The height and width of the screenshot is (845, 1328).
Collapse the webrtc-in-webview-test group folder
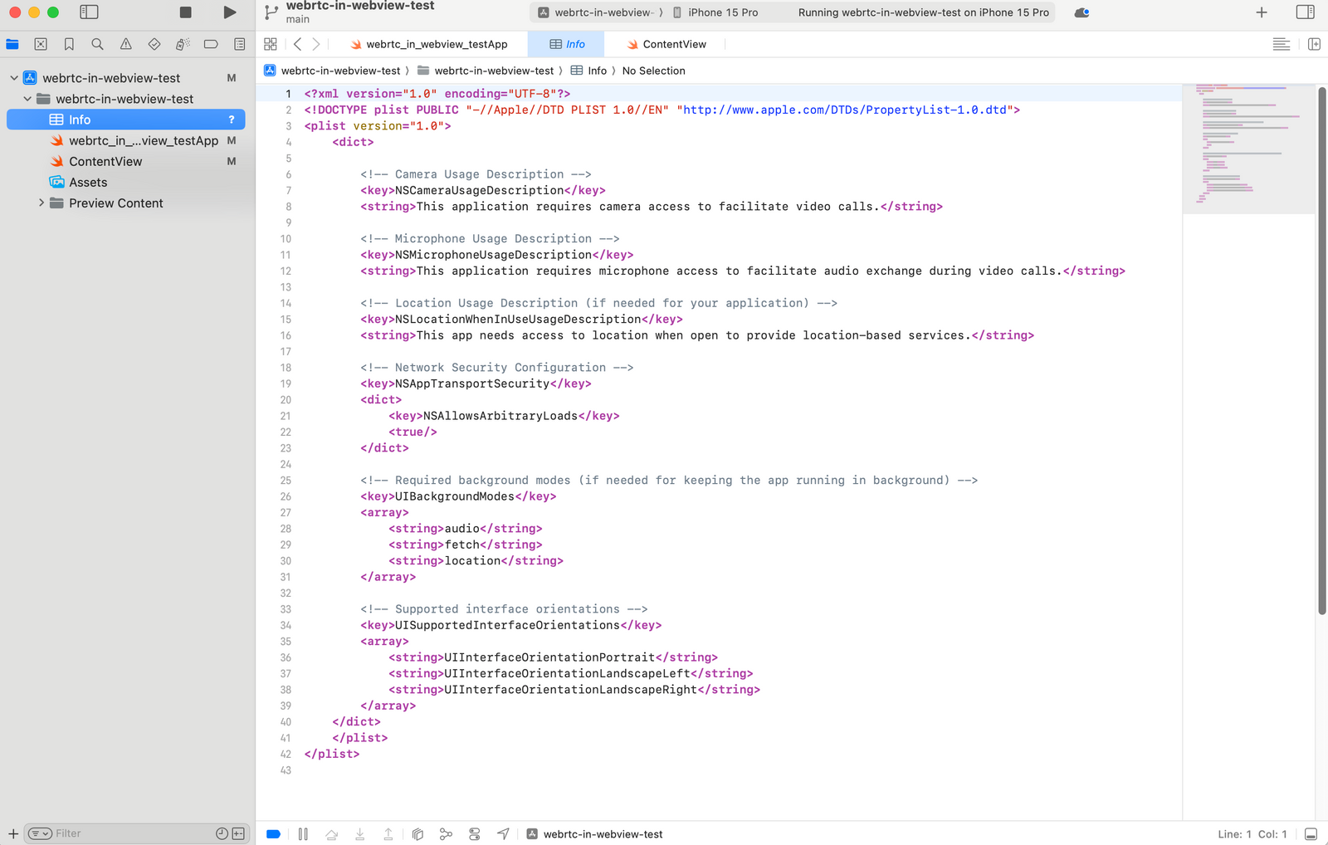click(27, 99)
